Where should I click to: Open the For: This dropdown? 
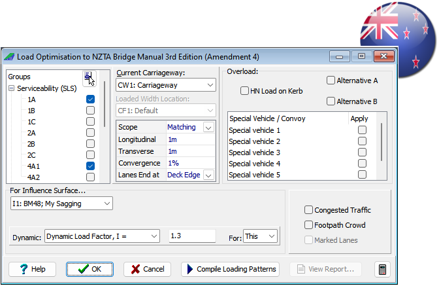pyautogui.click(x=260, y=236)
